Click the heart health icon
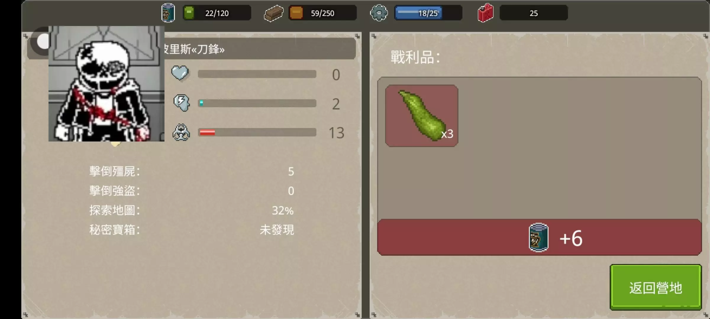The image size is (710, 319). tap(180, 73)
